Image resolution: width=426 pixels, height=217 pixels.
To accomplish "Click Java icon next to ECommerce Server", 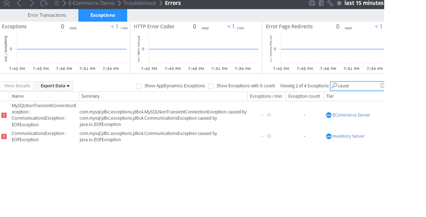I will point(329,115).
